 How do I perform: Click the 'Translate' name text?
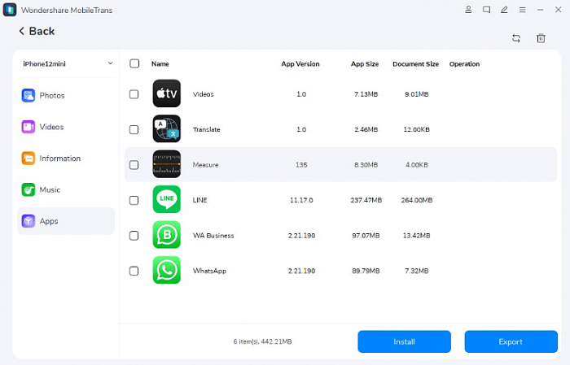(207, 129)
